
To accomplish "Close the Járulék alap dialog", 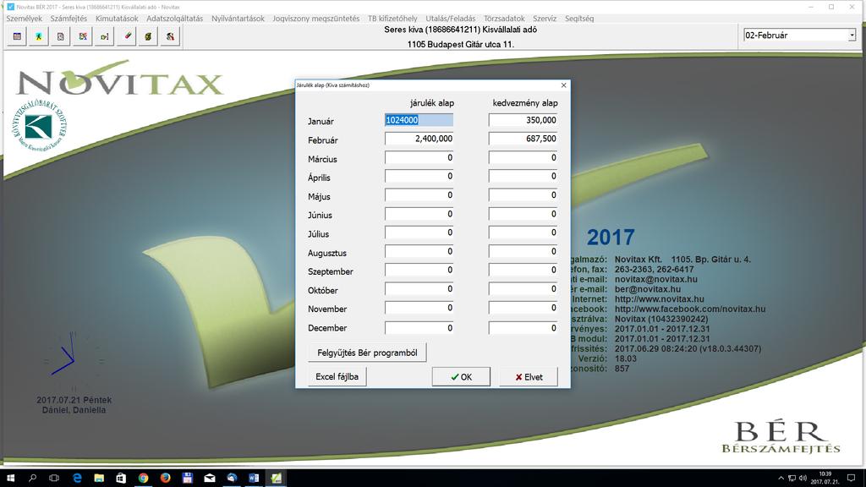I will (x=563, y=85).
